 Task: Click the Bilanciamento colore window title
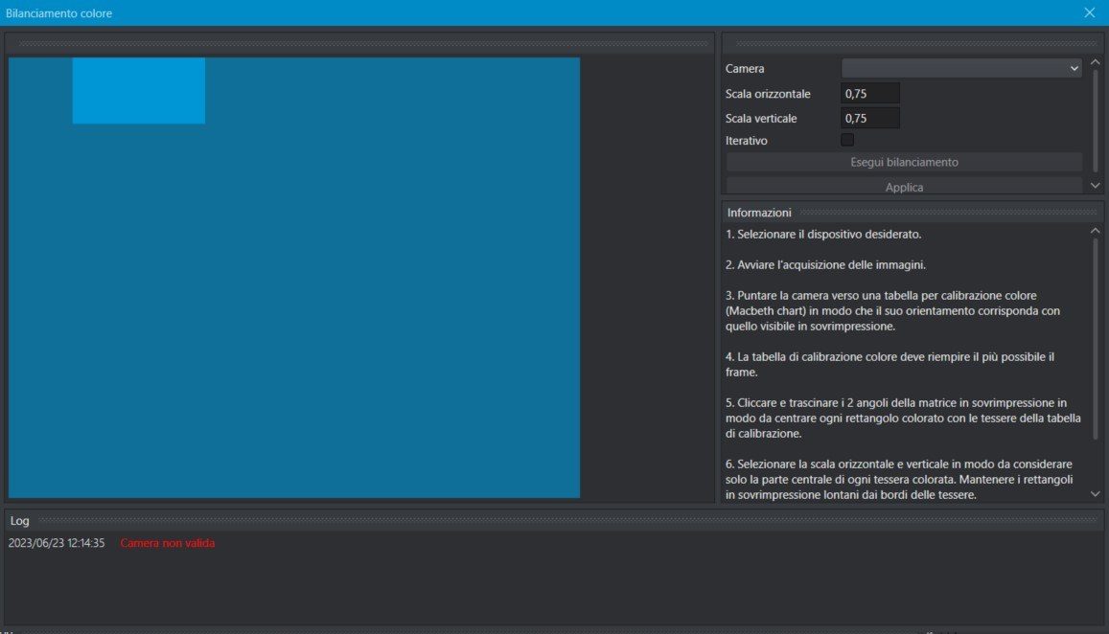tap(58, 12)
